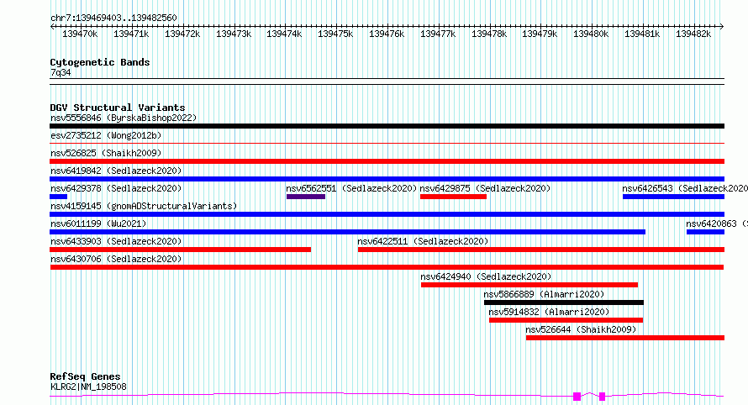Click the nsv526644 (Shaikh2009) text label
Image resolution: width=748 pixels, height=405 pixels.
(x=581, y=329)
